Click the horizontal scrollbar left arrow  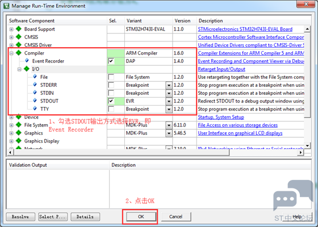pyautogui.click(x=10, y=152)
